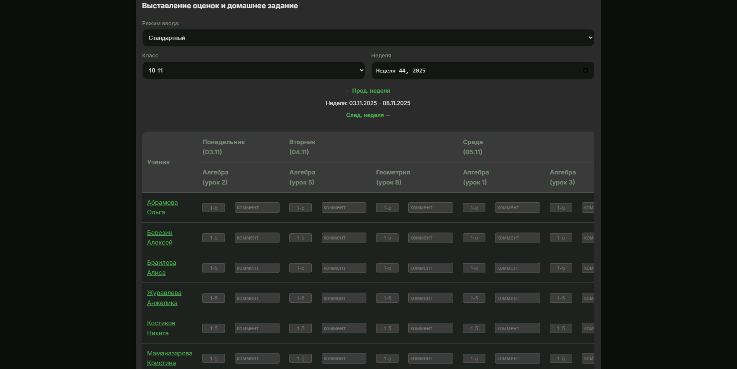
Task: Open the input mode dropdown 'Стандартный'
Action: coord(368,38)
